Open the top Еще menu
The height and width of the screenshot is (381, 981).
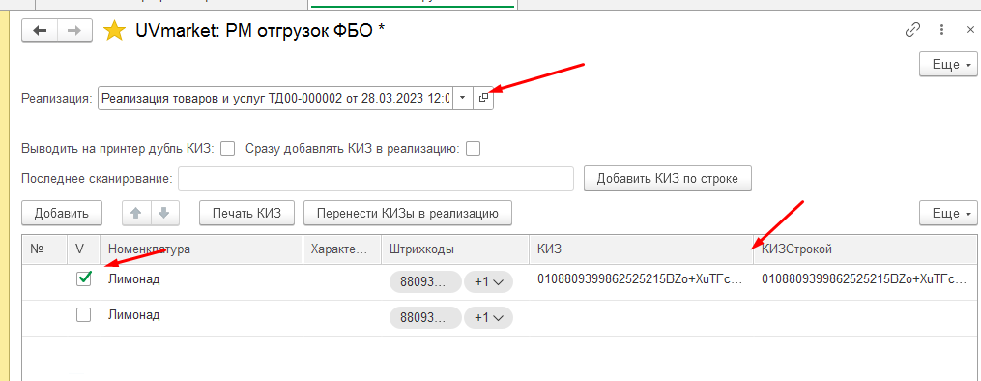click(x=948, y=65)
